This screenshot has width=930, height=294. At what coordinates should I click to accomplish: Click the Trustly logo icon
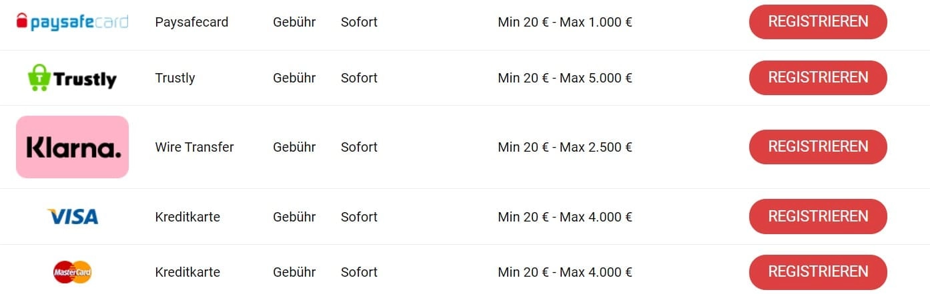coord(72,78)
